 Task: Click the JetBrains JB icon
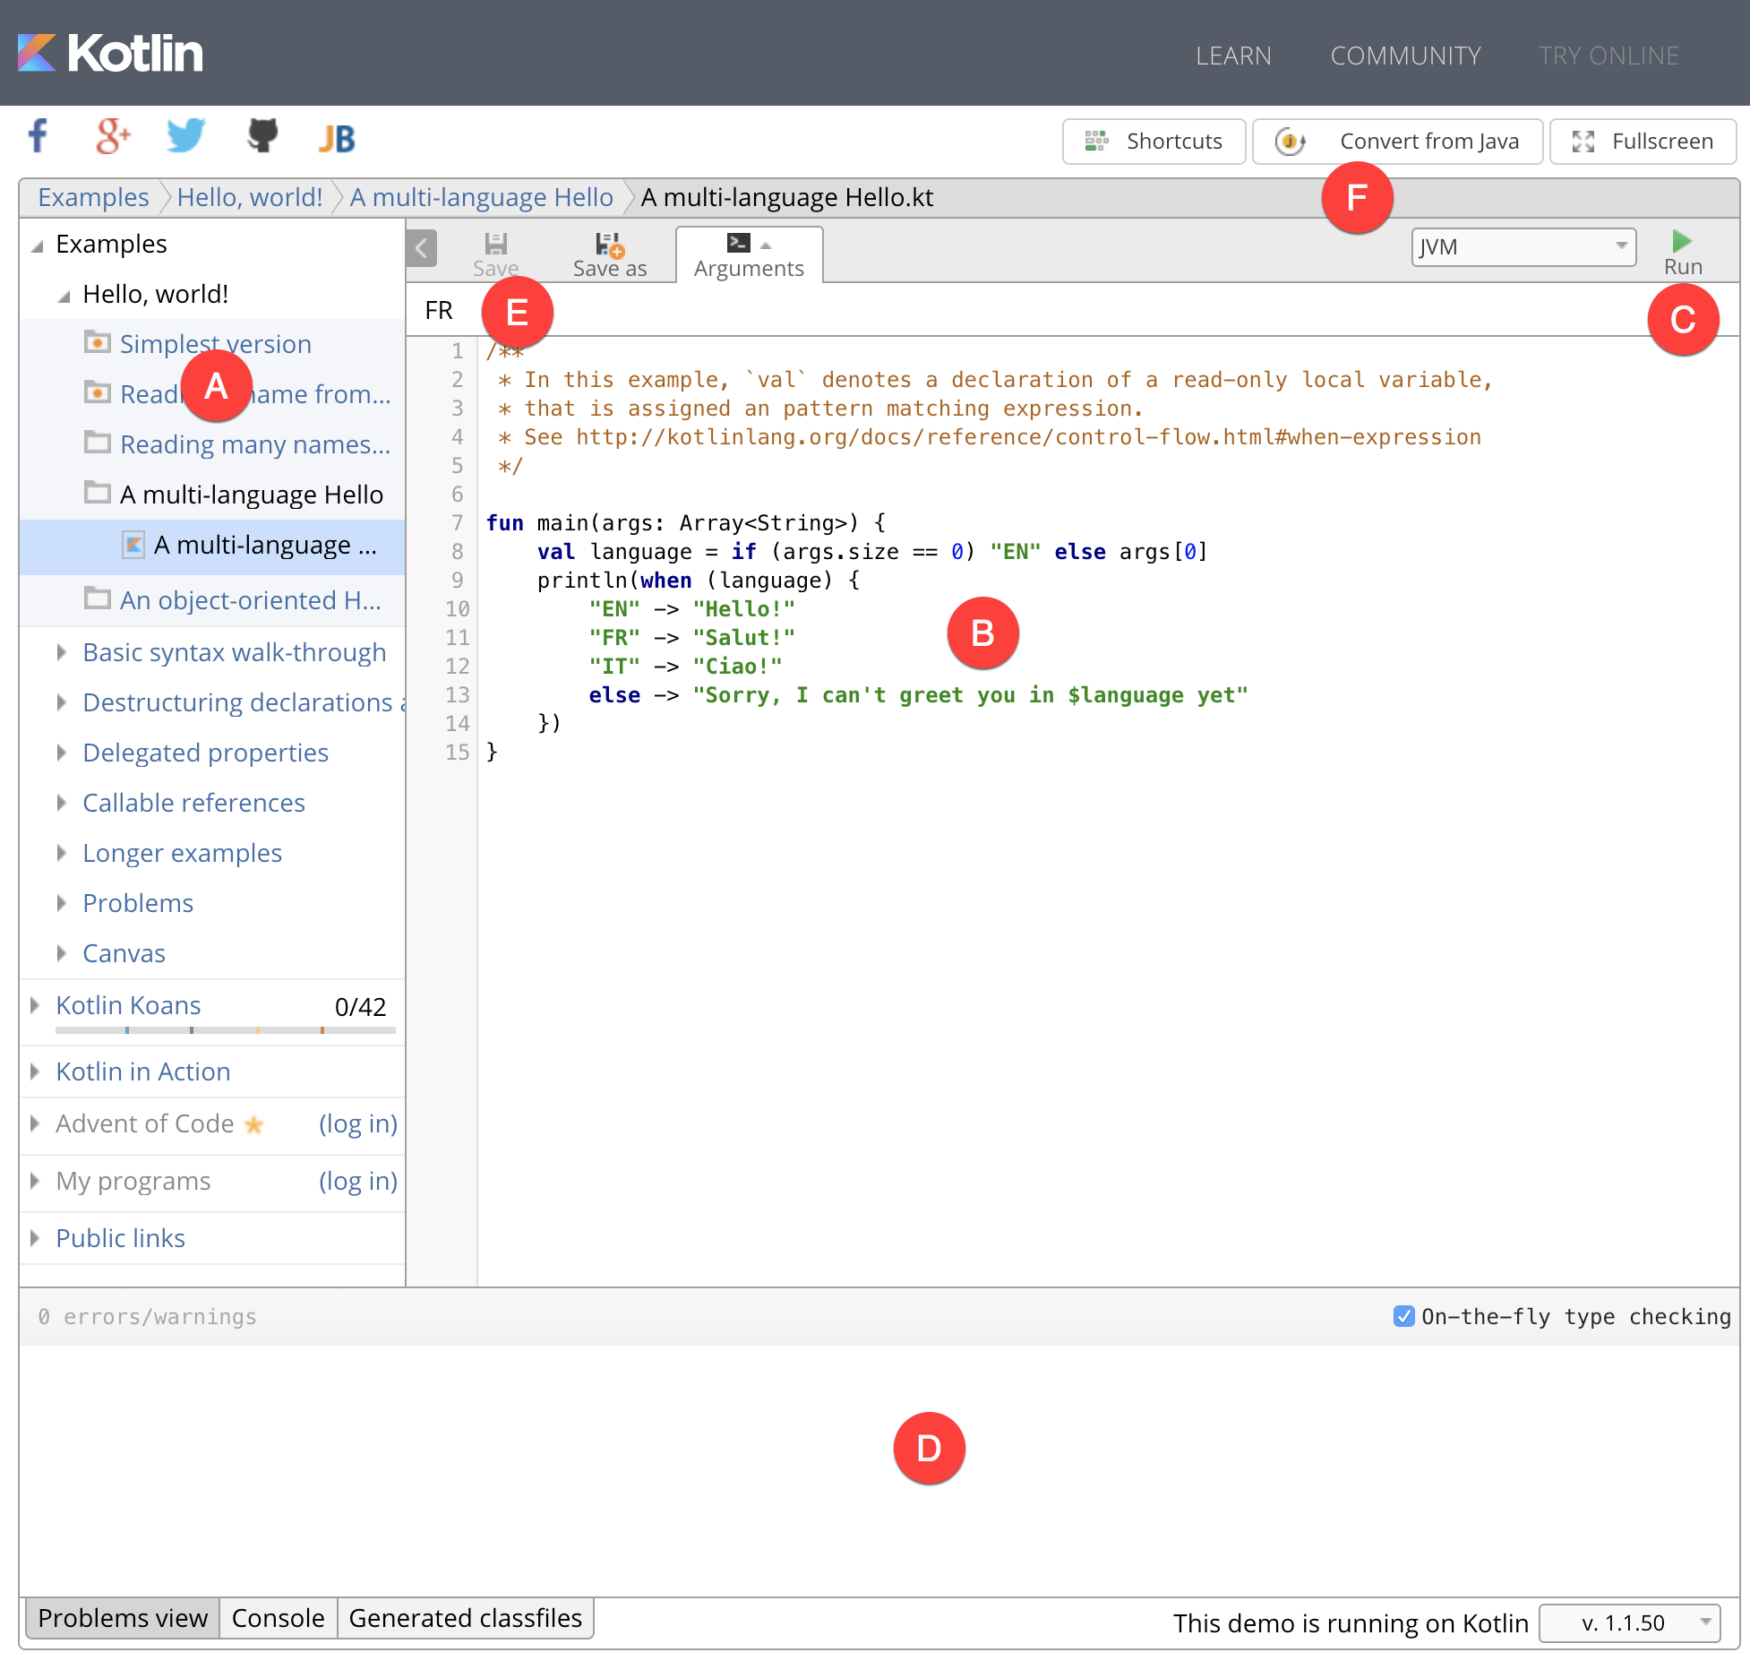337,138
